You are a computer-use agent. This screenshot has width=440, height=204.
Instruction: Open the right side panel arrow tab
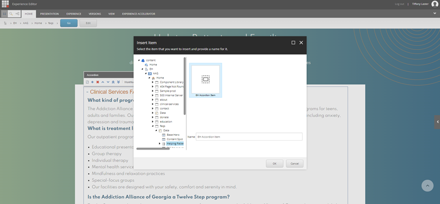(437, 122)
